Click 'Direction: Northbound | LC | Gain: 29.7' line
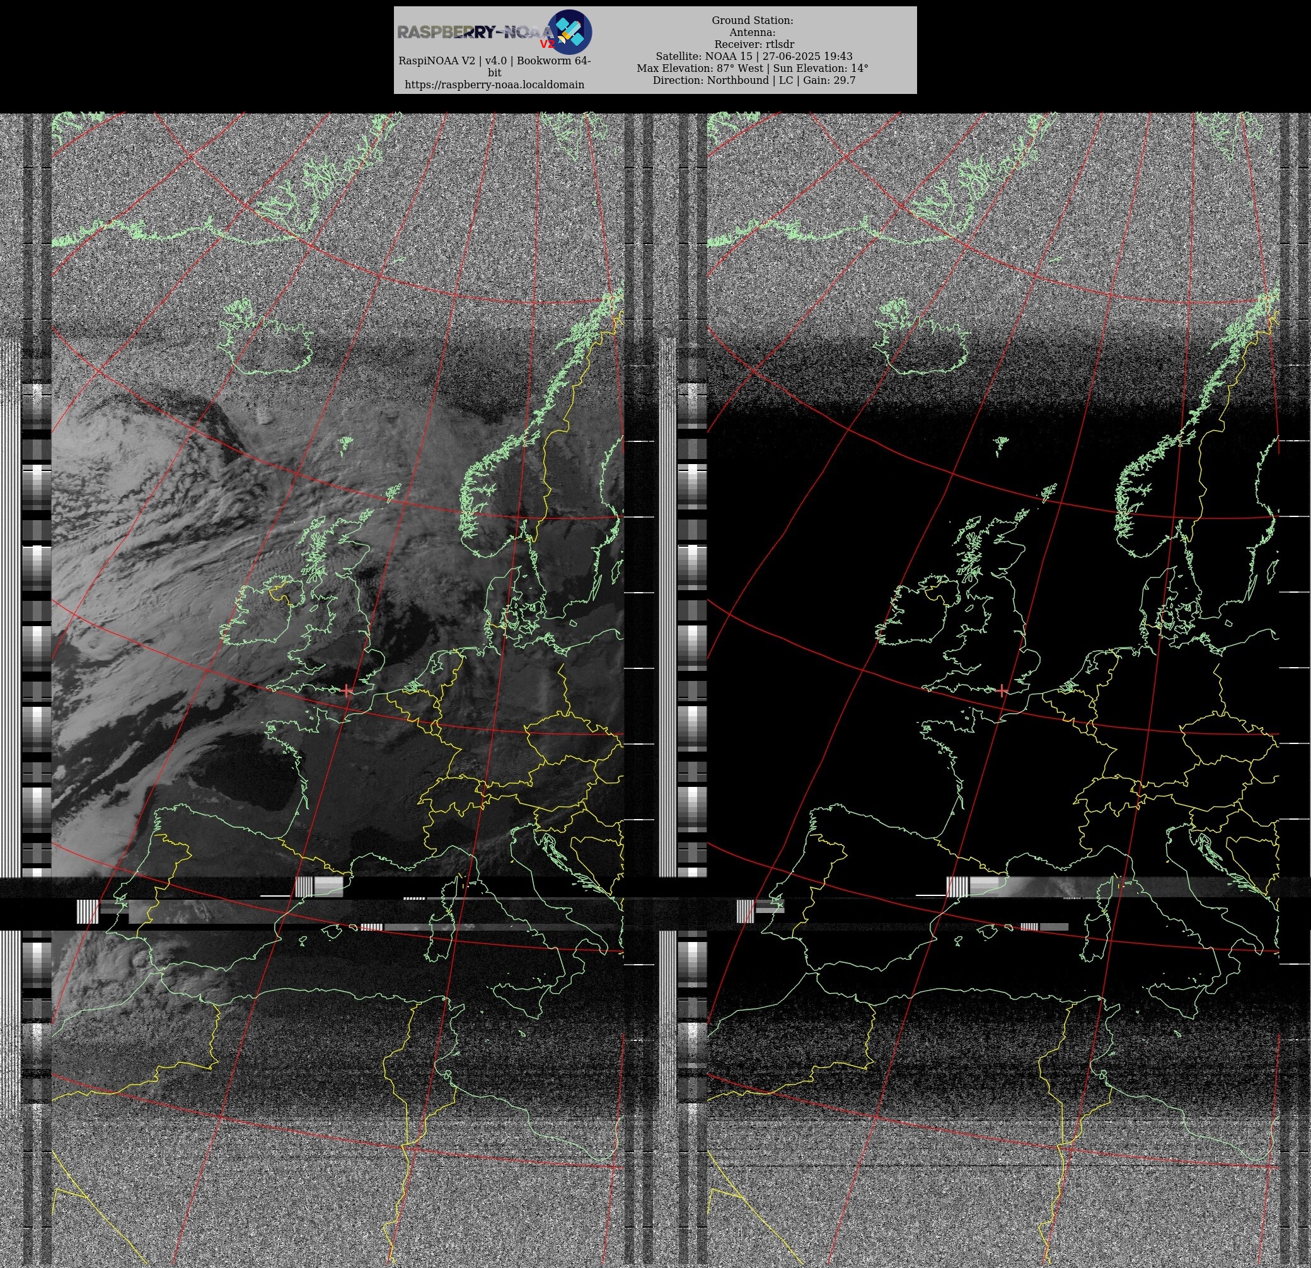The height and width of the screenshot is (1268, 1311). tap(754, 80)
